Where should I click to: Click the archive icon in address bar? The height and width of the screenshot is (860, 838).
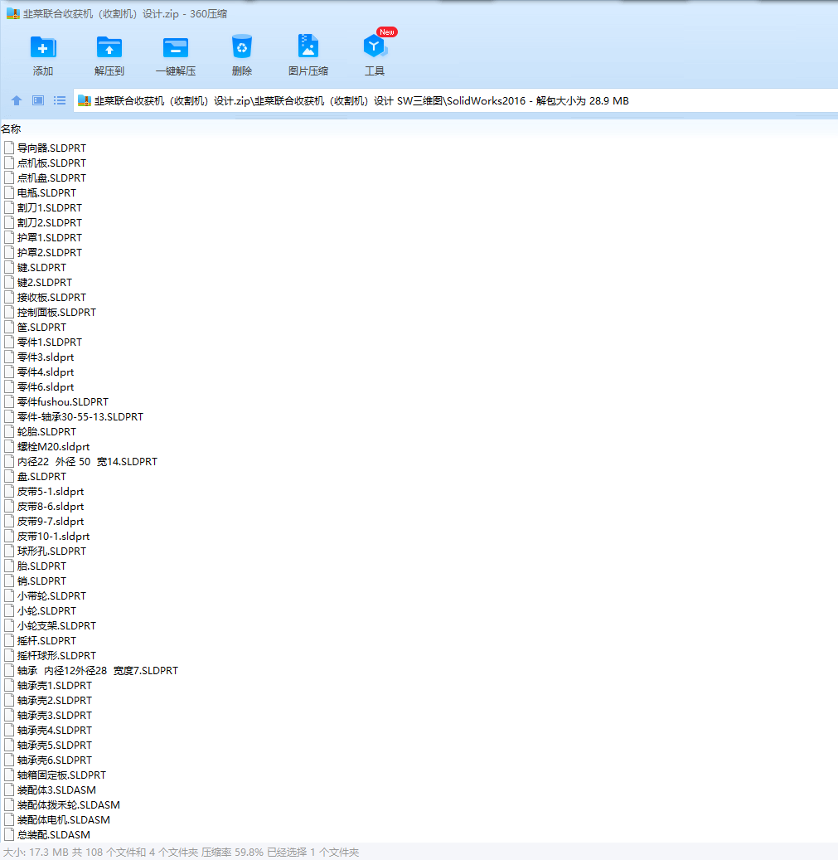(x=85, y=101)
